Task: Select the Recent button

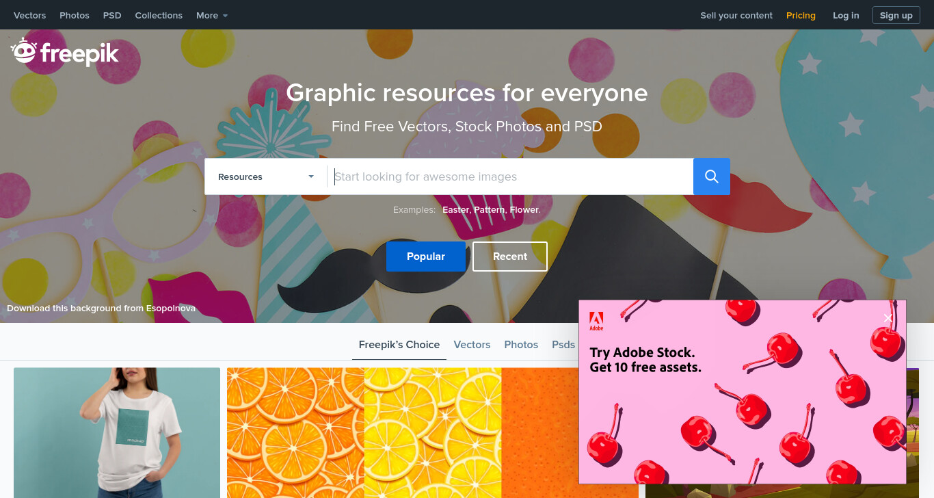Action: click(x=510, y=257)
